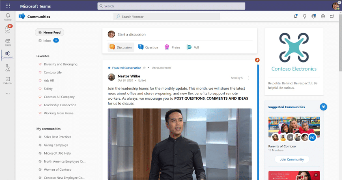Toggle favorite heart for Working From Home
The image size is (342, 180).
[40, 113]
